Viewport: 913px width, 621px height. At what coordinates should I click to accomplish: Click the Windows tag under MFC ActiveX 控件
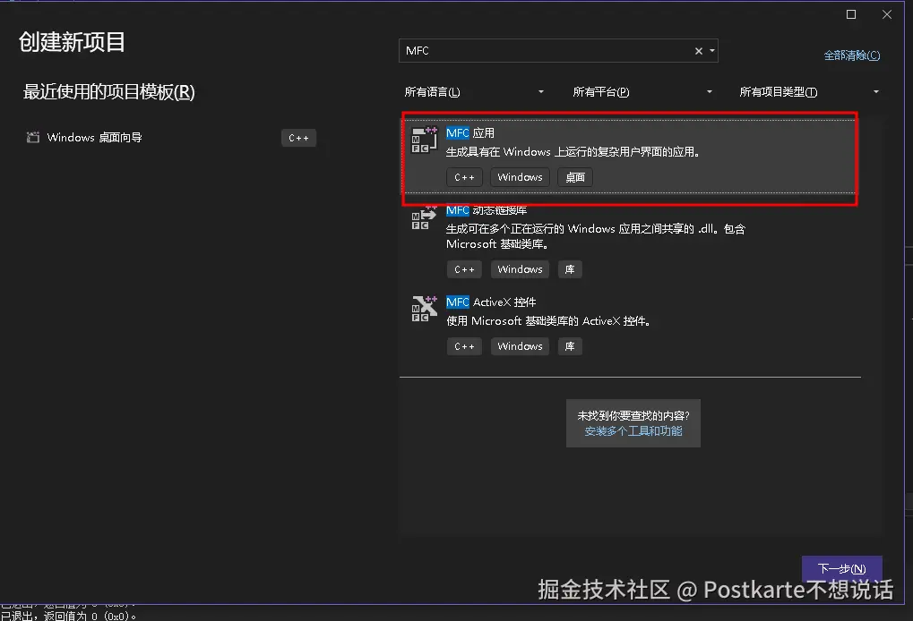(520, 346)
